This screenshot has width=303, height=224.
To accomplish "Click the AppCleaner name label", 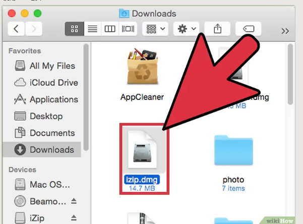I will [142, 97].
